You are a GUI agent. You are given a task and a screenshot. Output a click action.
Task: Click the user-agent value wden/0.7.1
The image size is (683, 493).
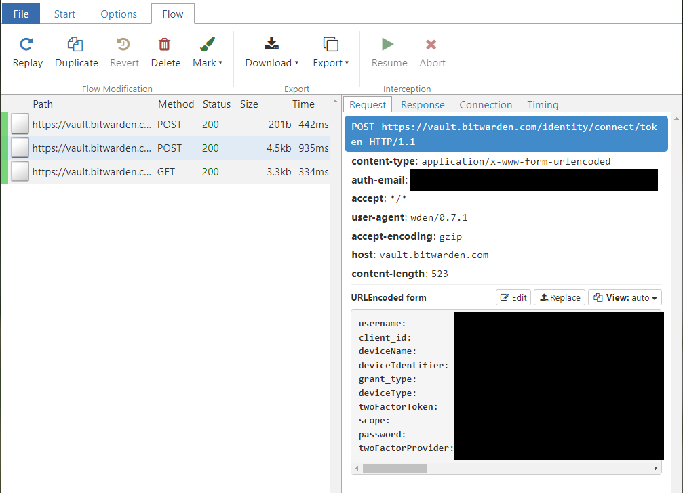click(439, 217)
